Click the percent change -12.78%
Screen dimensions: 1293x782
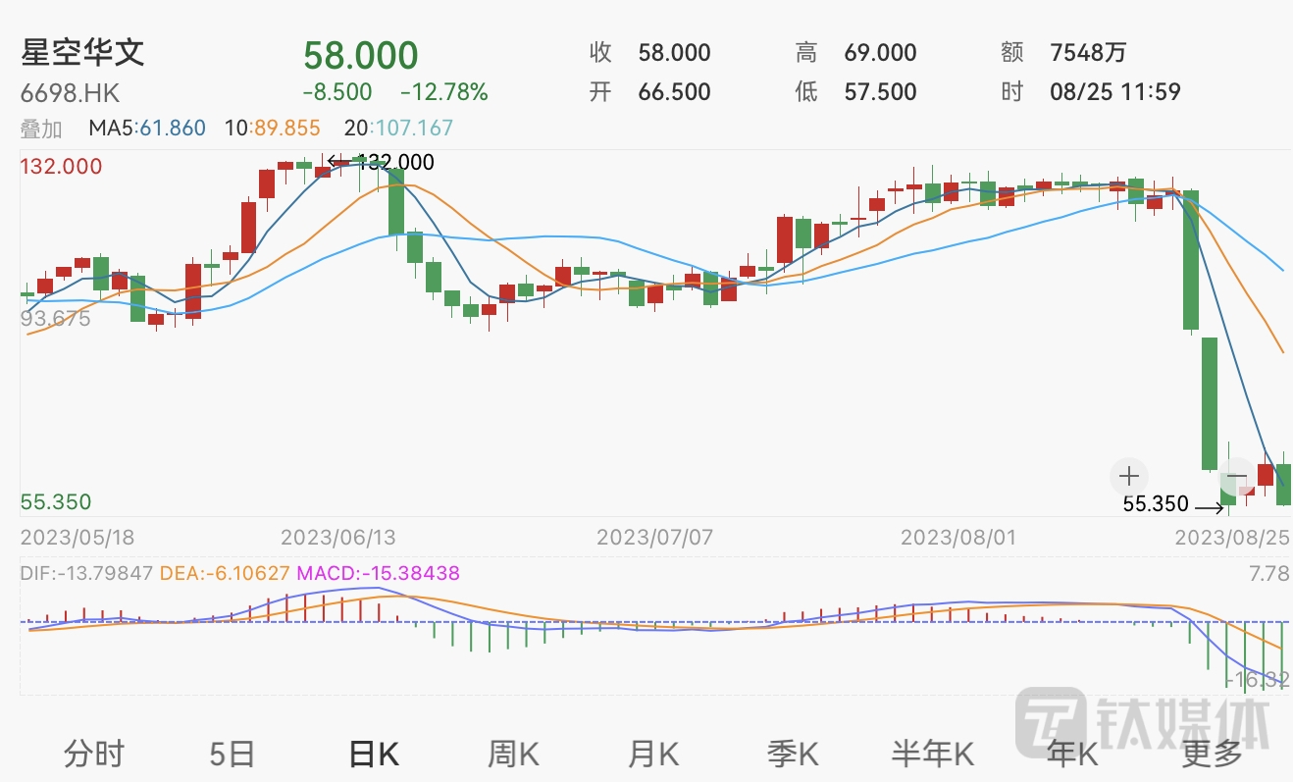[444, 92]
